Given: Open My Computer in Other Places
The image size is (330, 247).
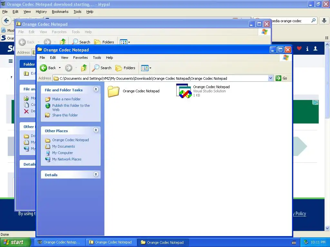Looking at the screenshot, I should pos(63,153).
